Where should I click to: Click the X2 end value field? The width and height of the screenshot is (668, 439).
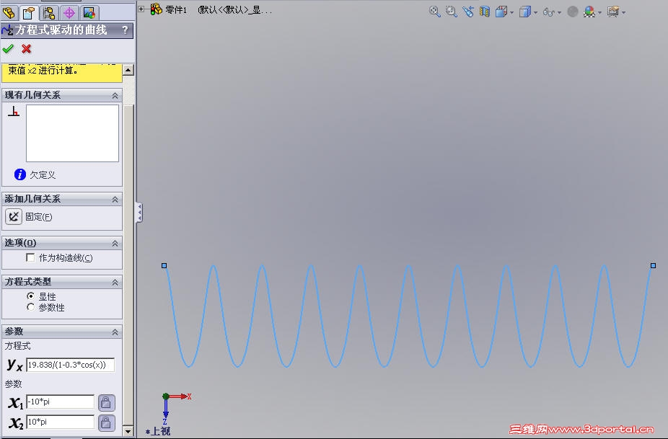point(61,422)
